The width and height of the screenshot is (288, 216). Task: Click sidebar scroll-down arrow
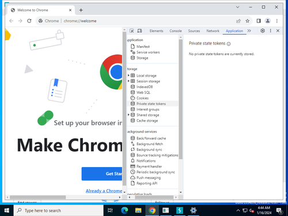pos(181,192)
